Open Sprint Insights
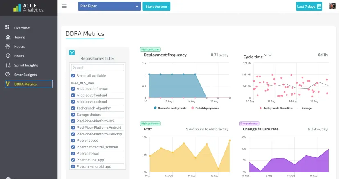The image size is (339, 179). click(x=26, y=66)
